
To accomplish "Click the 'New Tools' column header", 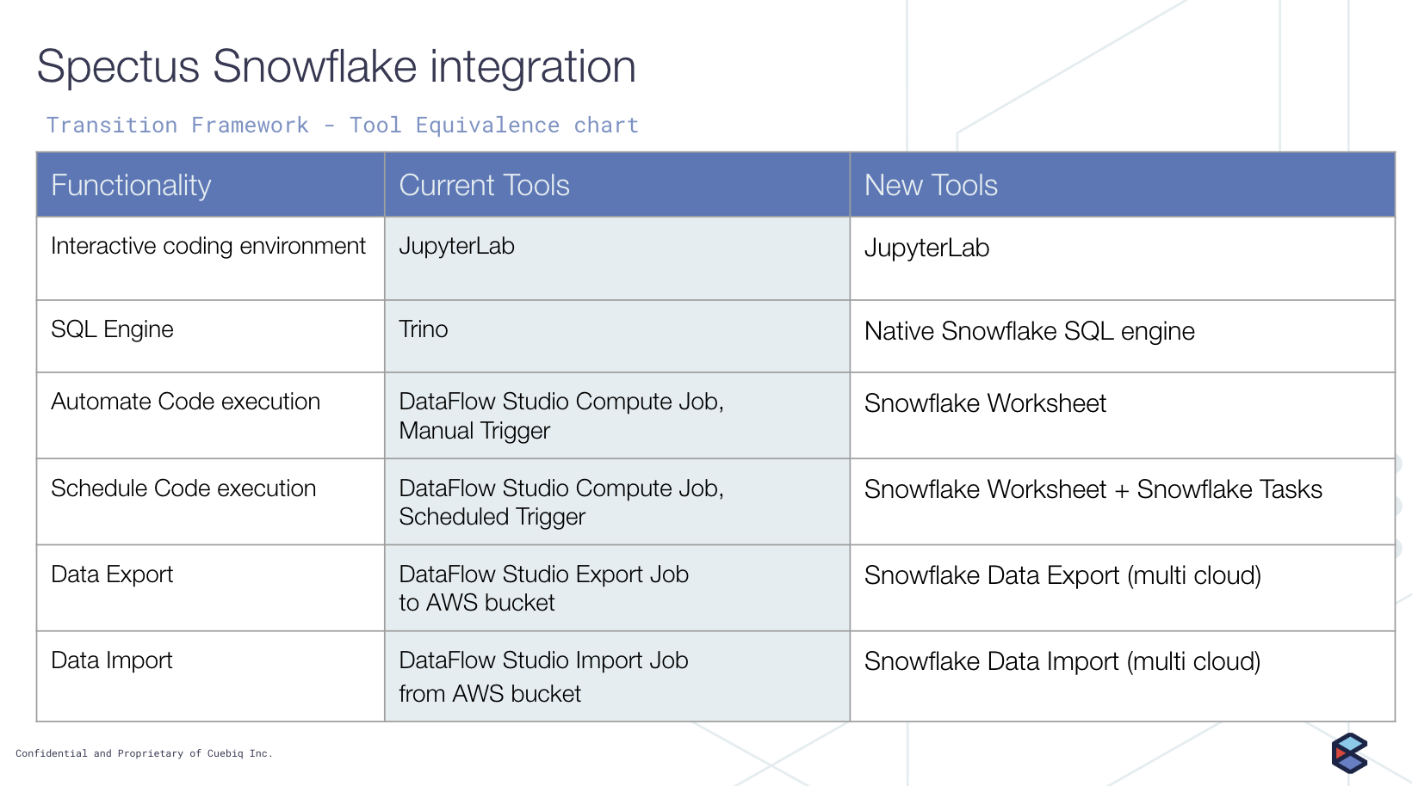I will 931,186.
